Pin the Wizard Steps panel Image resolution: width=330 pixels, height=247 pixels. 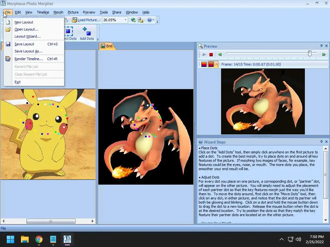(321, 142)
